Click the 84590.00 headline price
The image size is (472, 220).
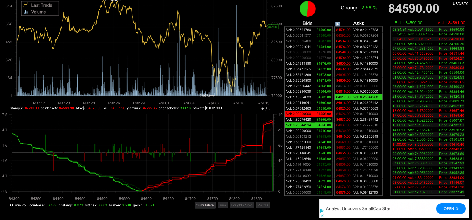[x=414, y=9]
